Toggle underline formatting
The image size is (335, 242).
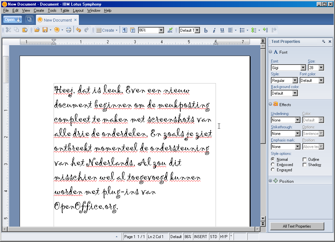[222, 30]
